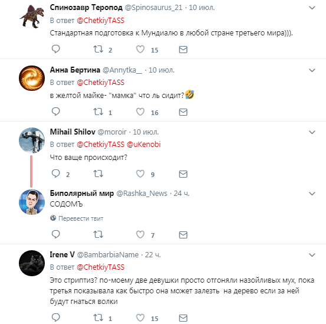Reply to Mihail Shilov's tweet
This screenshot has width=326, height=324.
(x=56, y=174)
